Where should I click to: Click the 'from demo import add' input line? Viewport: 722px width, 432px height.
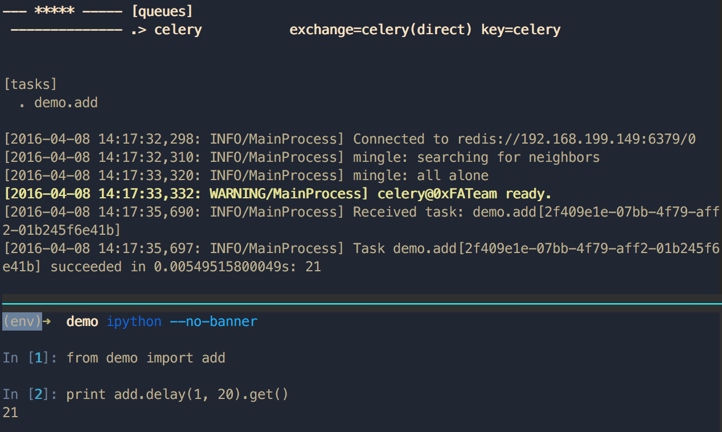coord(146,358)
